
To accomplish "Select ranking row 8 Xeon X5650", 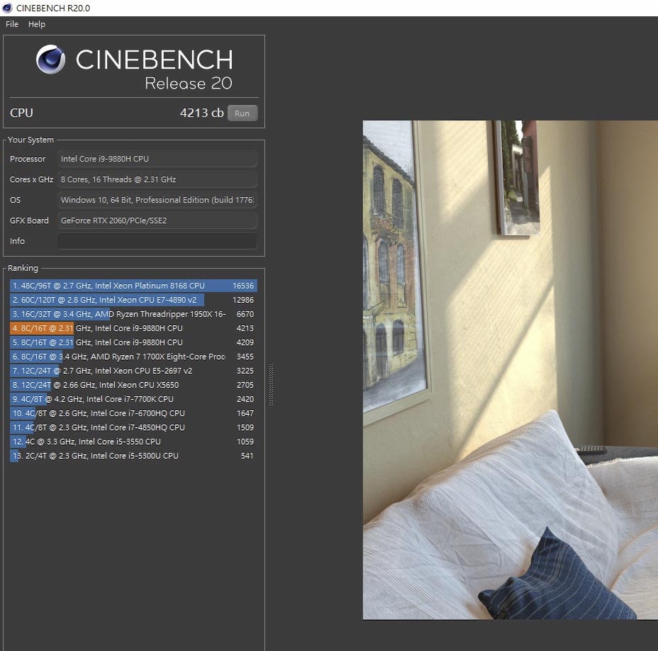I will (133, 385).
